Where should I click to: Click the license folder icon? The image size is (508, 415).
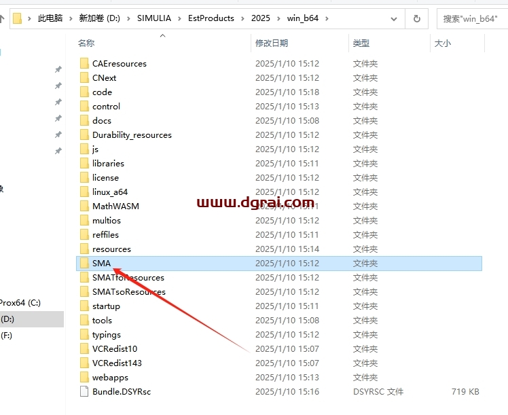84,177
